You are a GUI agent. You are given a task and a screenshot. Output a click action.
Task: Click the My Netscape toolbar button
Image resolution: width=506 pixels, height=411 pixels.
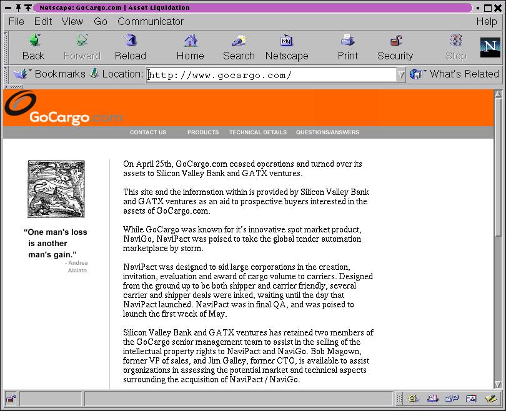(x=287, y=47)
